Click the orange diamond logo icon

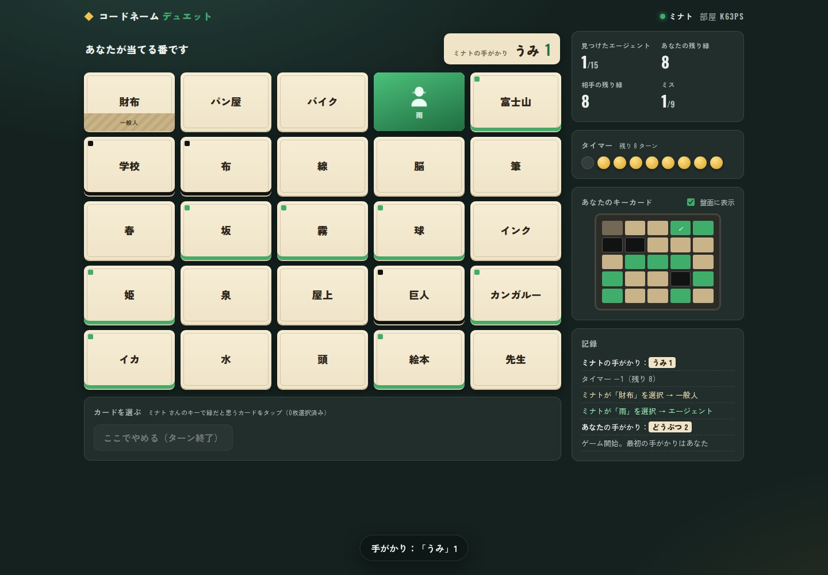tap(89, 17)
